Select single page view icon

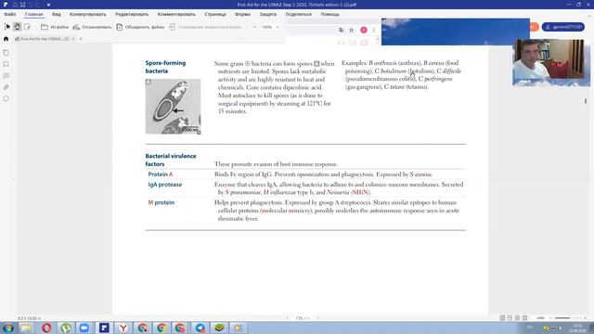(502, 317)
